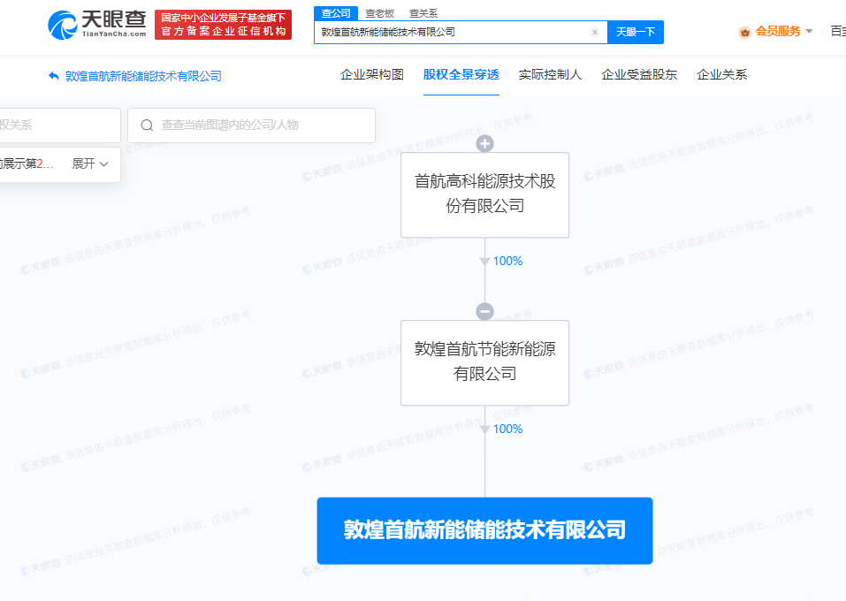Select the 查老板 search tab
Image resolution: width=846 pixels, height=601 pixels.
(x=380, y=13)
